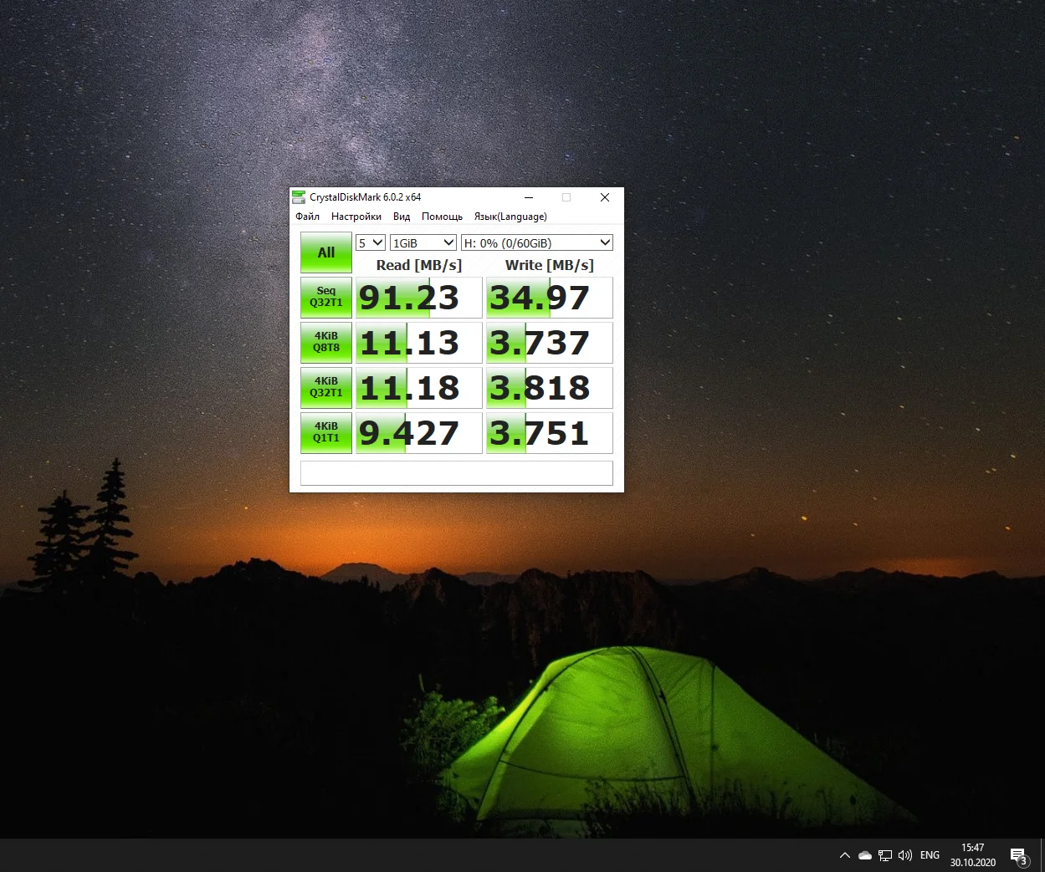This screenshot has height=872, width=1045.
Task: Open the OneDrive cloud tray icon
Action: point(865,855)
